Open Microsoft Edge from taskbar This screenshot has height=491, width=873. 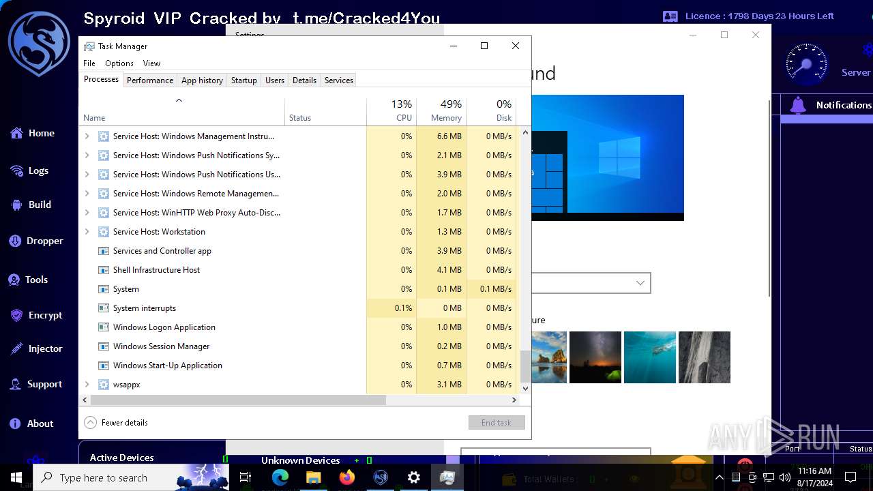point(280,477)
